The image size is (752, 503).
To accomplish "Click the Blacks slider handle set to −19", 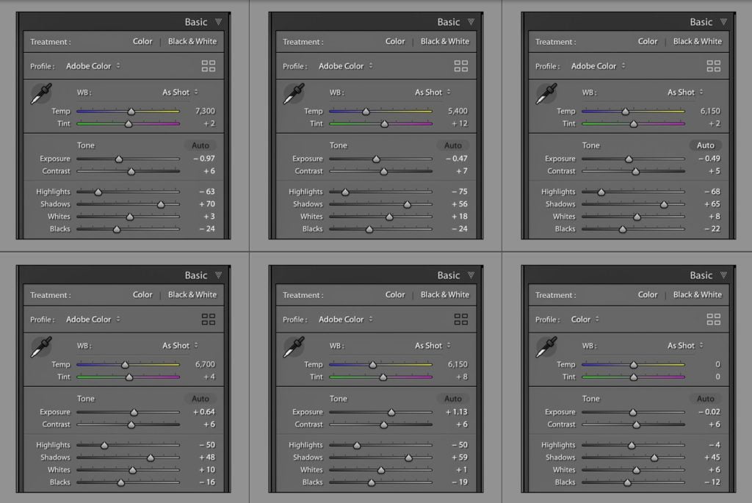I will (x=371, y=482).
